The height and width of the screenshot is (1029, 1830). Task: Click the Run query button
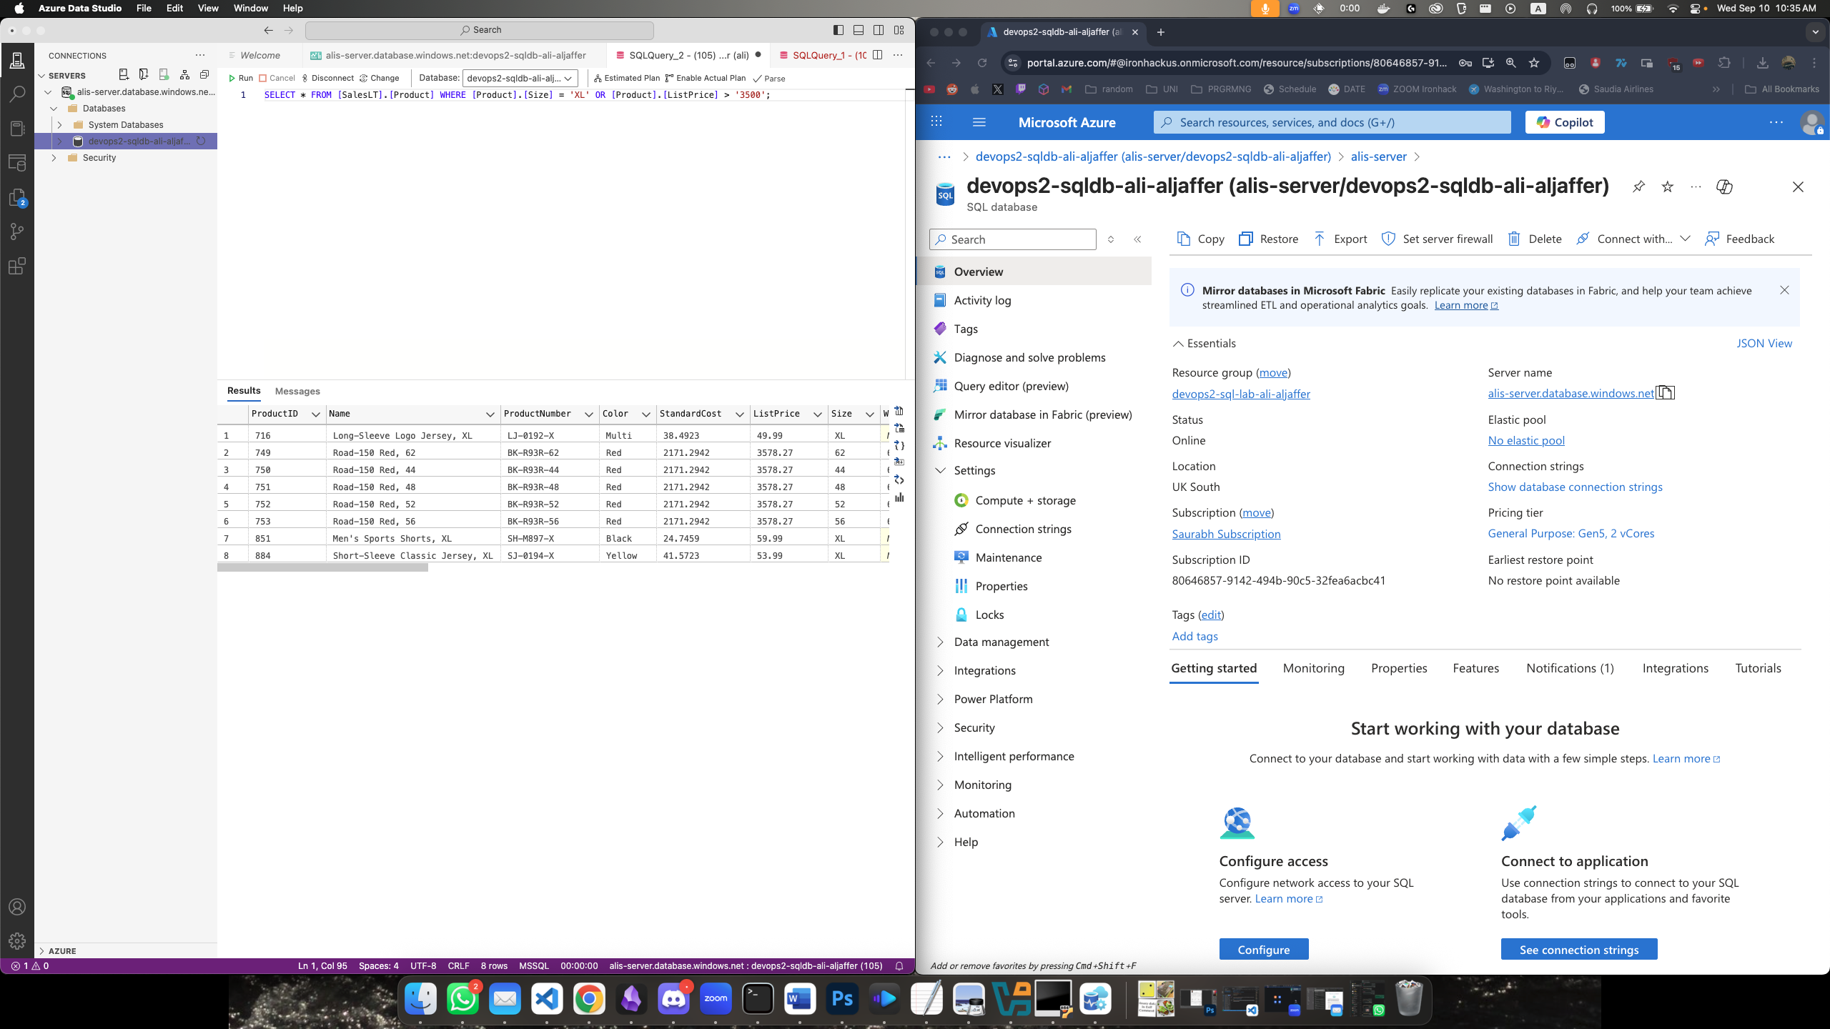(x=240, y=78)
